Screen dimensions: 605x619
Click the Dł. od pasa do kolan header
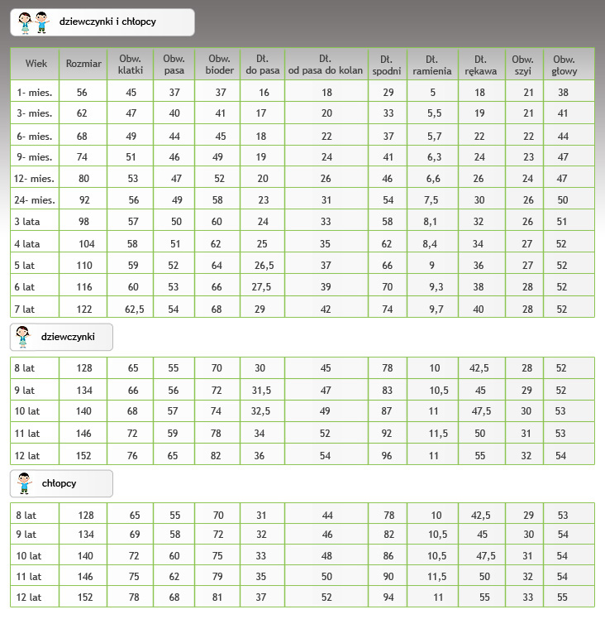pyautogui.click(x=326, y=65)
